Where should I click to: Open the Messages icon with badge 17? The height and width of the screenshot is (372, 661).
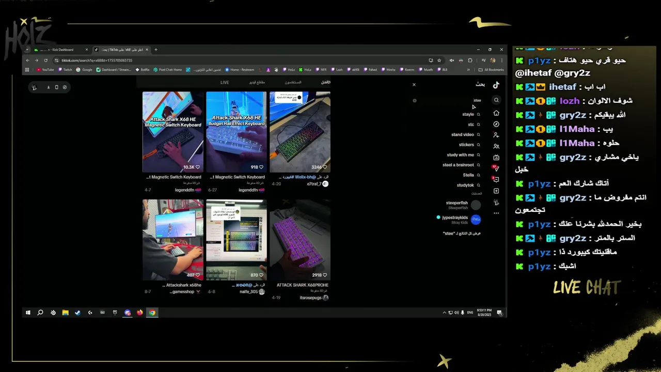point(496,168)
